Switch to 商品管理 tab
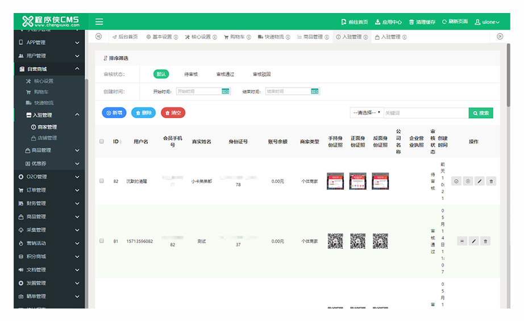Screen dimensions: 524x321 310,37
